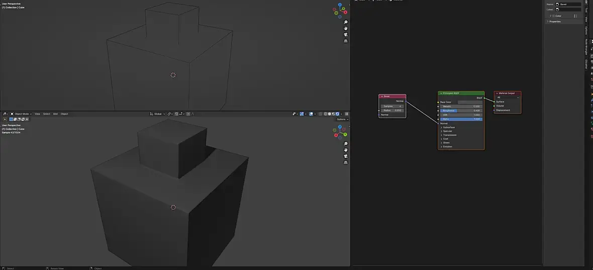
Task: Click the IOR value field
Action: pyautogui.click(x=461, y=115)
